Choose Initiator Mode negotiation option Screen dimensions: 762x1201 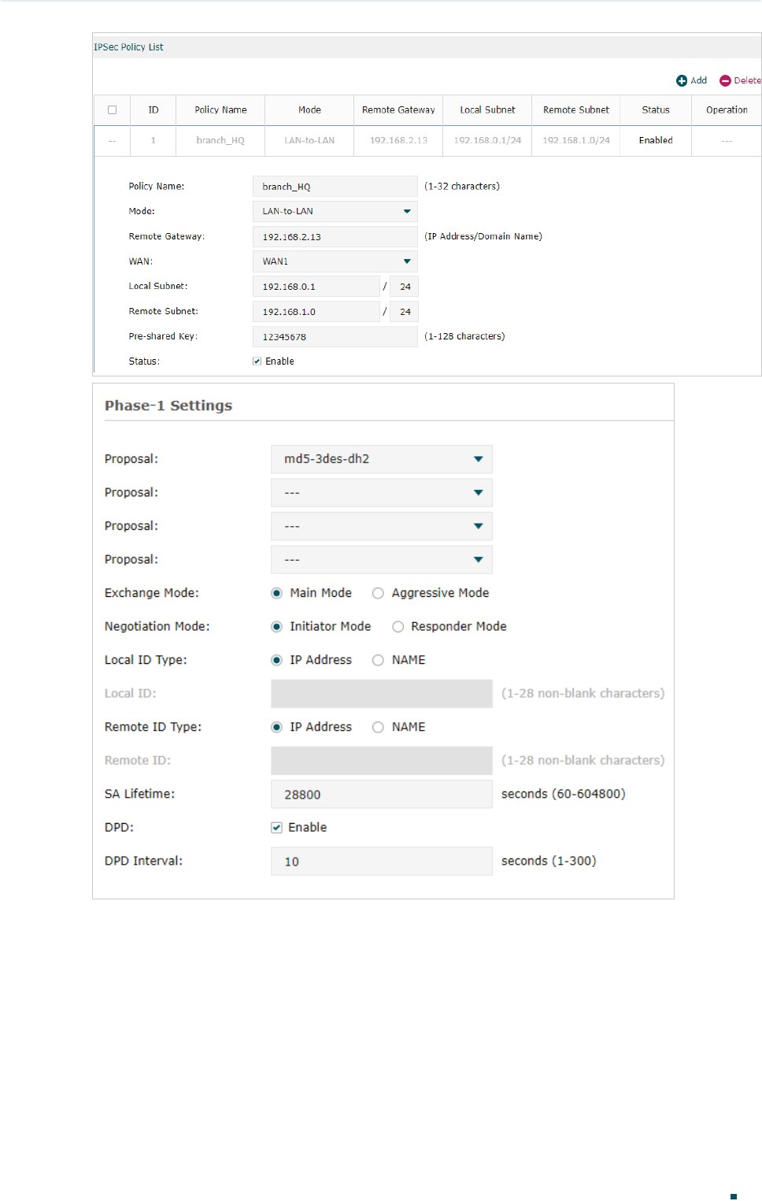pyautogui.click(x=276, y=627)
